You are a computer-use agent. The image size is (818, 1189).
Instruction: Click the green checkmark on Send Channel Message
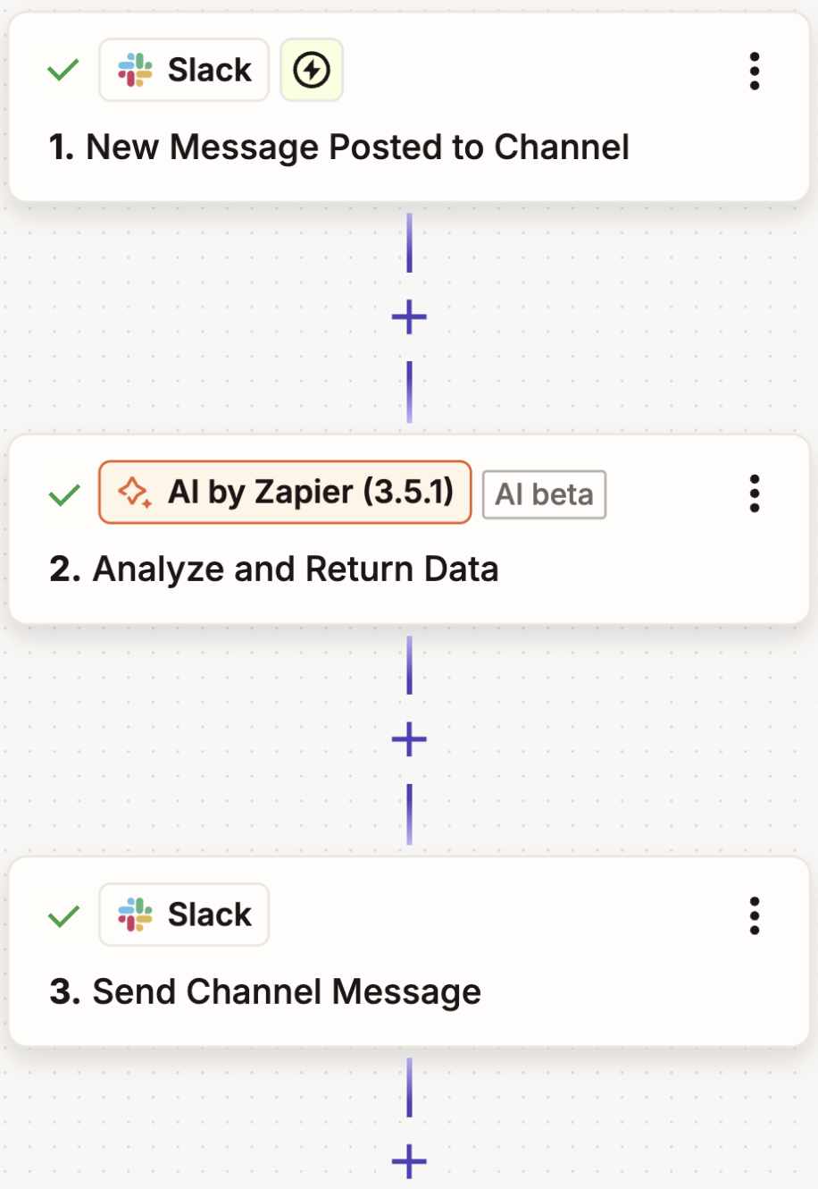pos(62,914)
